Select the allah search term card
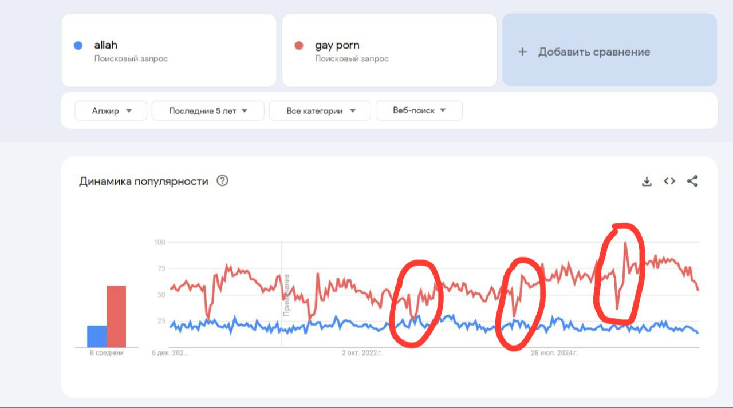The width and height of the screenshot is (733, 408). tap(169, 50)
